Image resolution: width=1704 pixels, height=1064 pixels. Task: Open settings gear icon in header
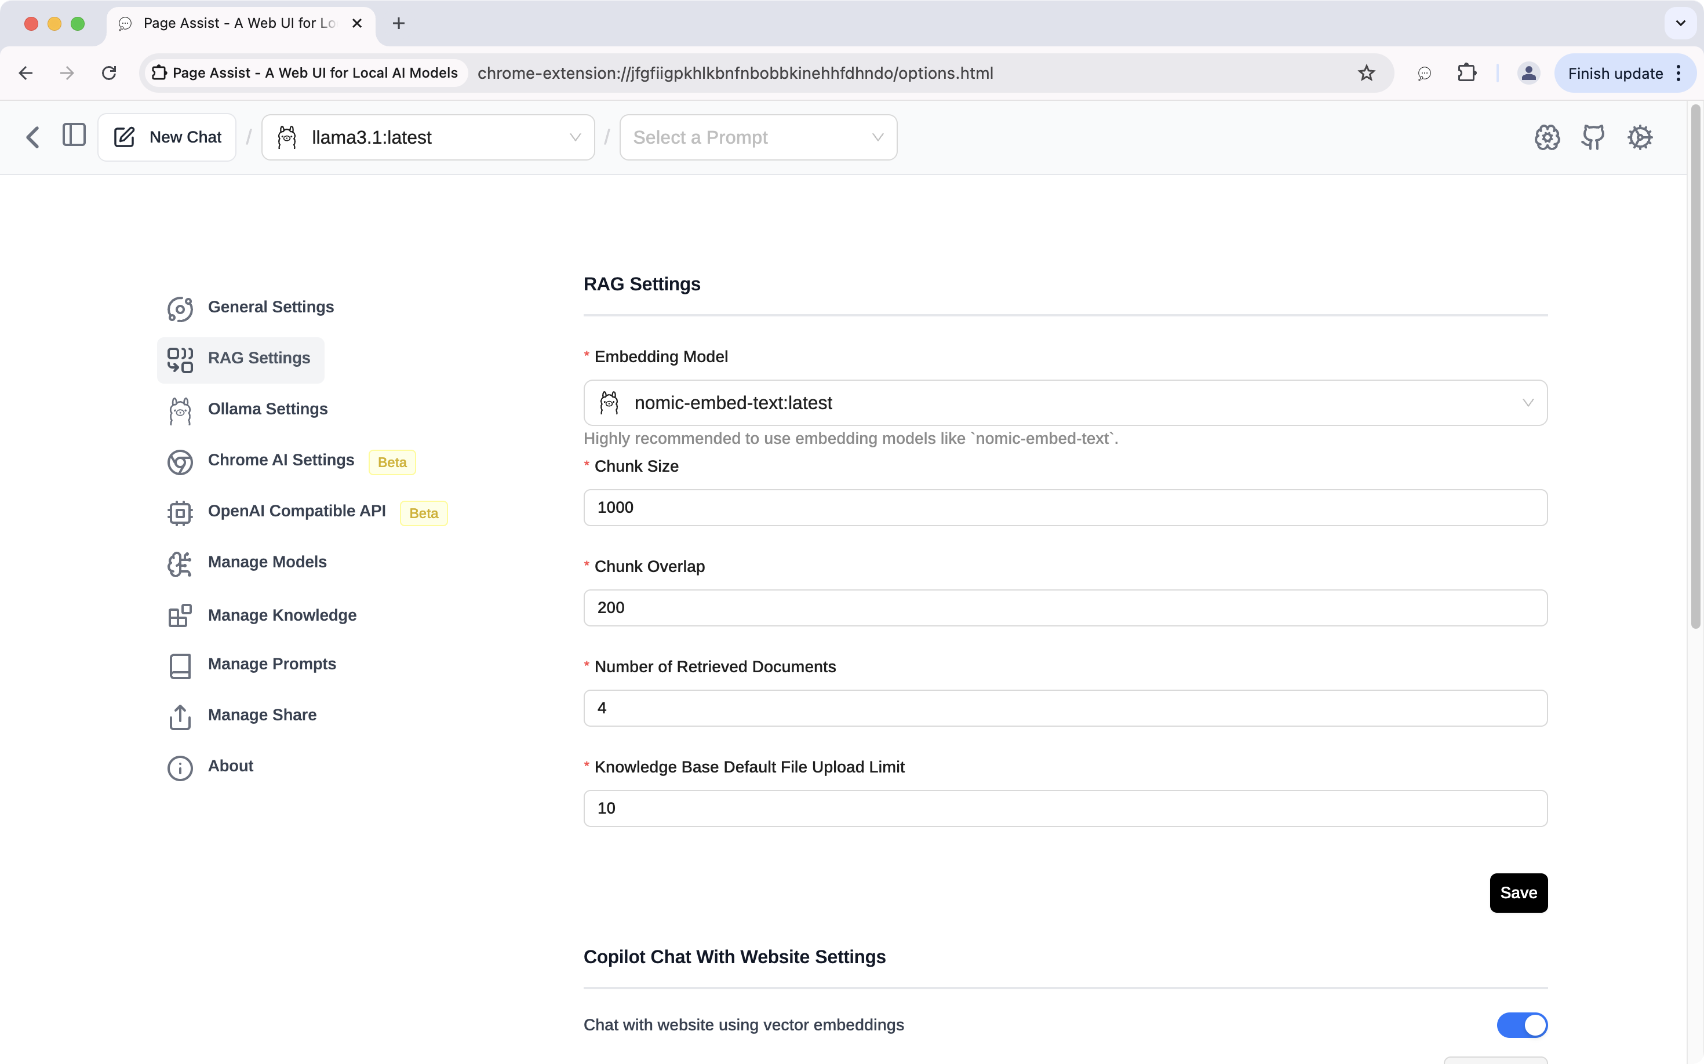(1546, 137)
